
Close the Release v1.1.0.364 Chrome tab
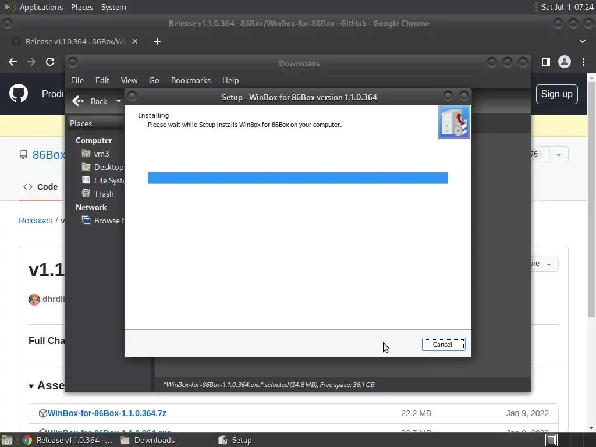click(135, 41)
